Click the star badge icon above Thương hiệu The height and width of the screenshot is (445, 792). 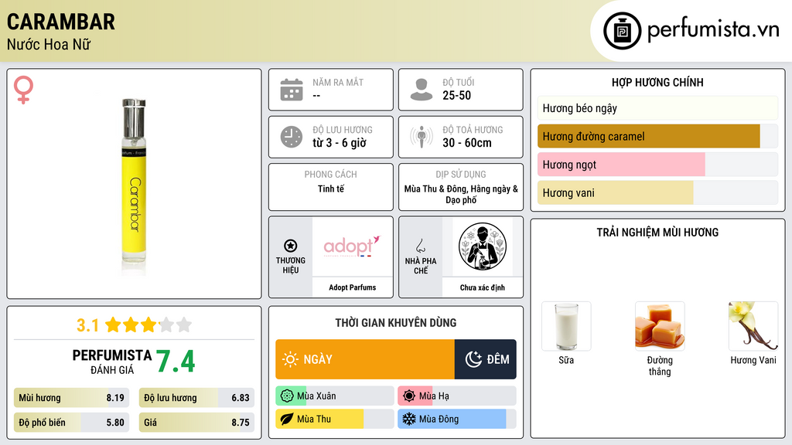tap(291, 246)
